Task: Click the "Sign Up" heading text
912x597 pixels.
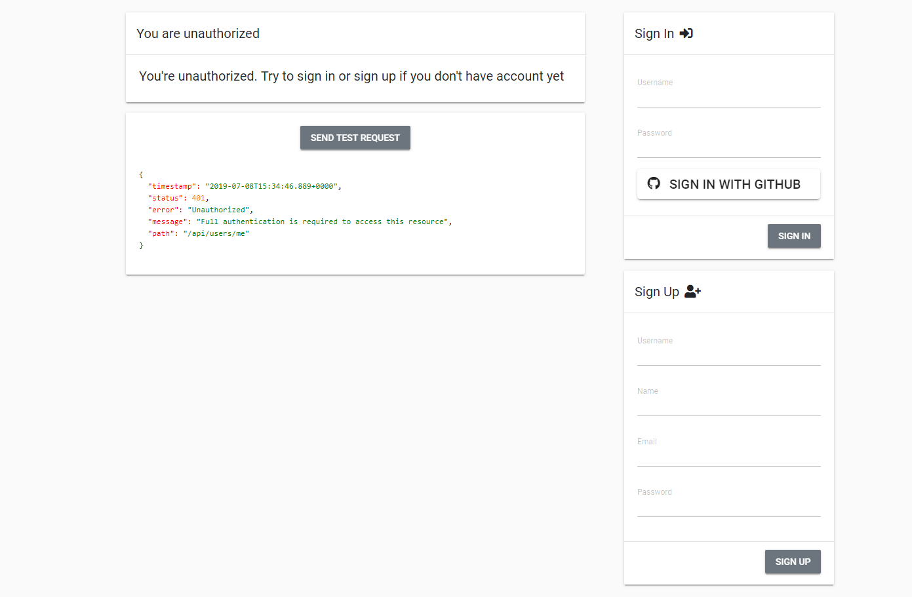Action: (657, 292)
